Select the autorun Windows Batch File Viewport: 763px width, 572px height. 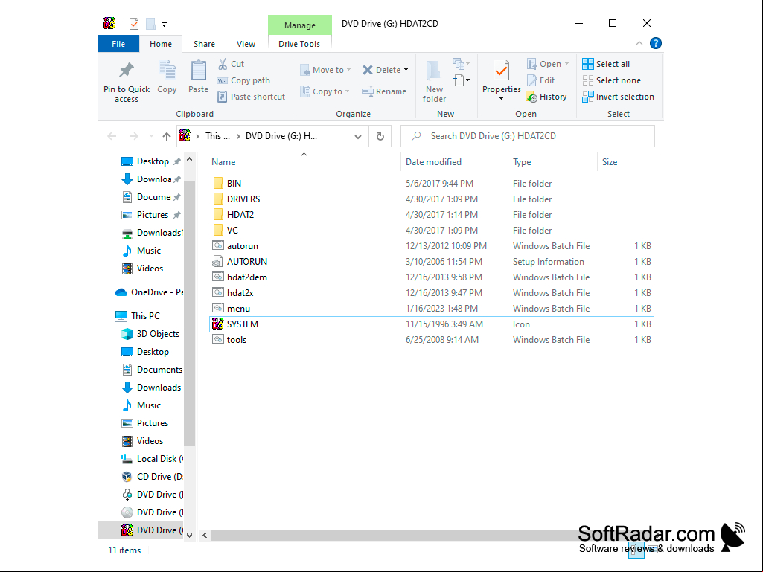243,246
